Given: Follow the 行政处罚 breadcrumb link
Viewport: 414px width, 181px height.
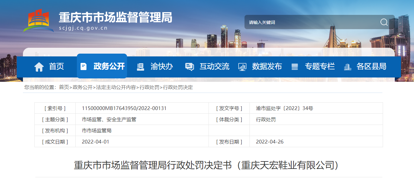Looking at the screenshot, I should (149, 87).
